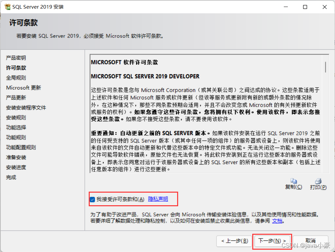This screenshot has width=335, height=252.
Task: Open the 文档 documentation link
Action: [277, 221]
